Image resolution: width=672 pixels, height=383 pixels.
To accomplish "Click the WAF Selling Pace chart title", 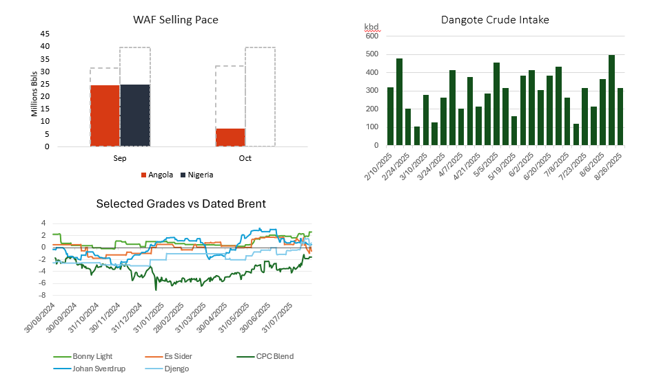I will 176,20.
